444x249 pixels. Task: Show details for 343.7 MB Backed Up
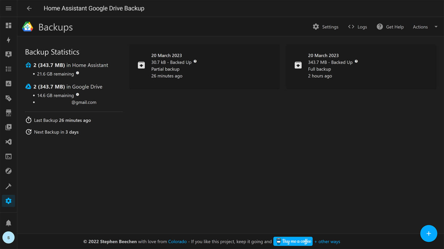coord(356,61)
